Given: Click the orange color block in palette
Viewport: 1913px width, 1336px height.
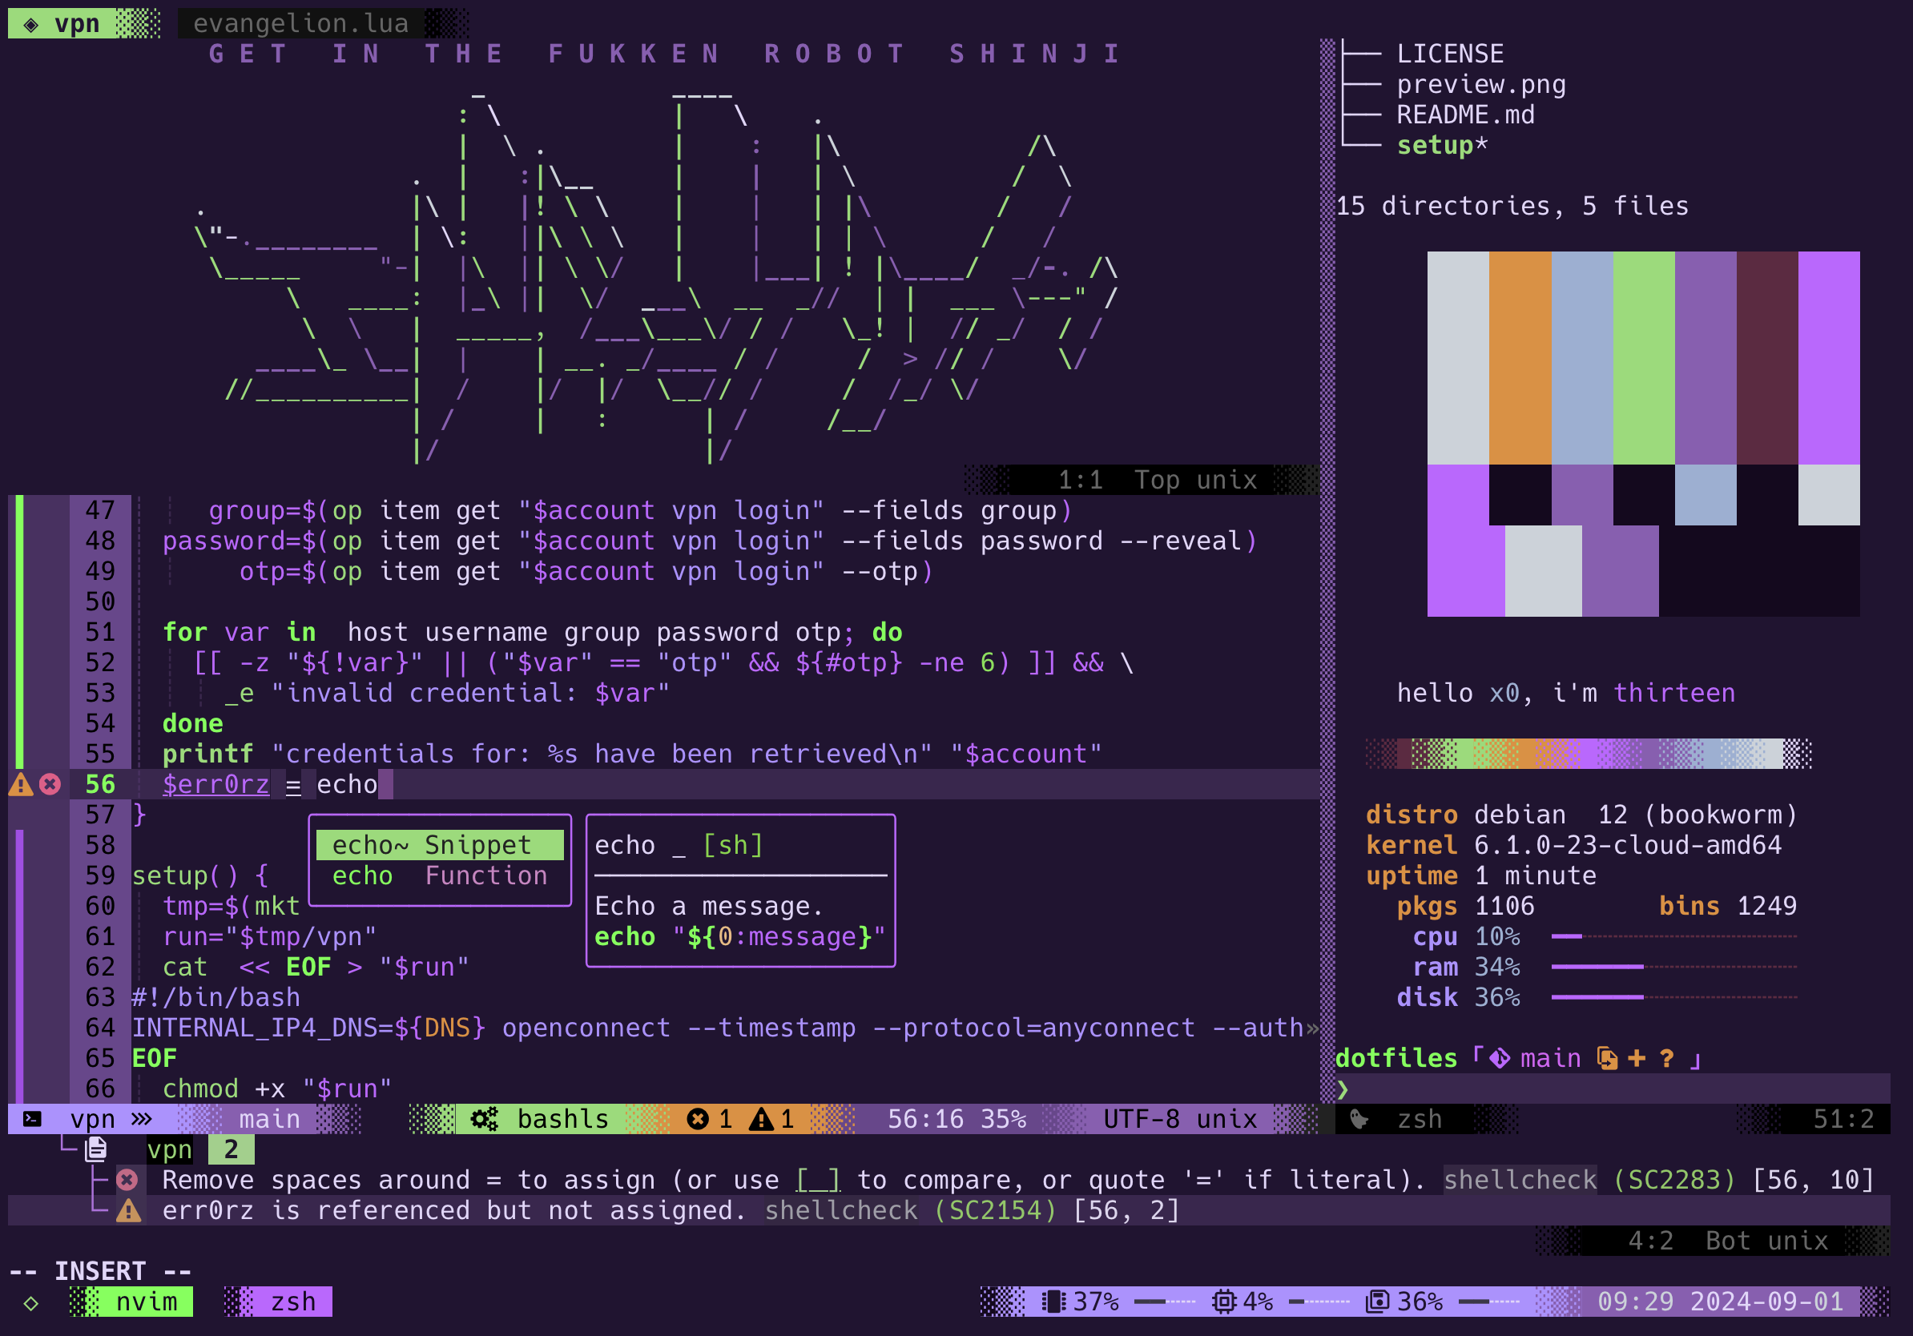Looking at the screenshot, I should pyautogui.click(x=1519, y=356).
